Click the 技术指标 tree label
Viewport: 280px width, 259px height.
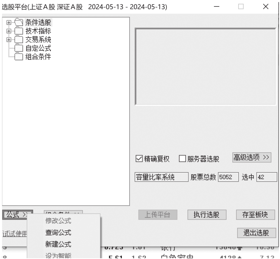(38, 31)
